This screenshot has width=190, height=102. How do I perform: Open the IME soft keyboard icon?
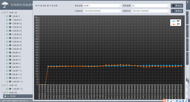click(177, 101)
